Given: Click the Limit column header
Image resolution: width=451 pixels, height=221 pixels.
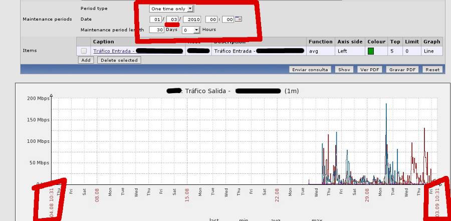Looking at the screenshot, I should (x=412, y=42).
